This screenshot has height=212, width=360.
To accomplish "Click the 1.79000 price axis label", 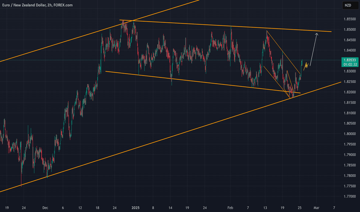I will (x=350, y=155).
